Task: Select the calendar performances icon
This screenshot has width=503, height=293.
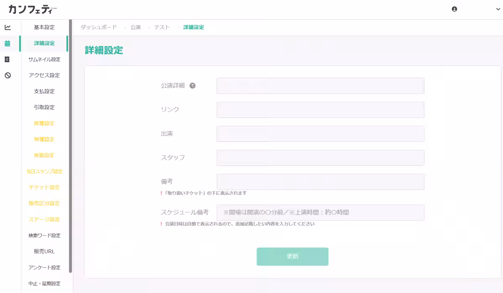Action: [8, 43]
